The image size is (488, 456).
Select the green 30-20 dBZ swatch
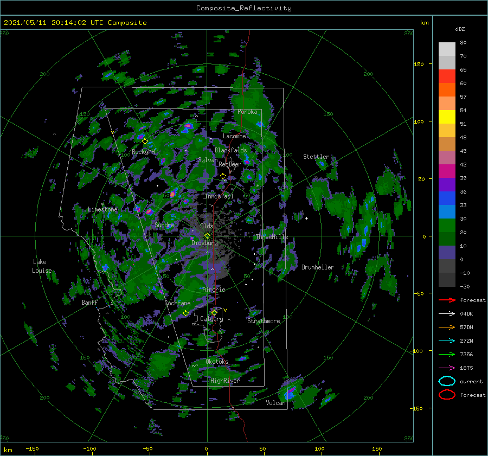[447, 226]
